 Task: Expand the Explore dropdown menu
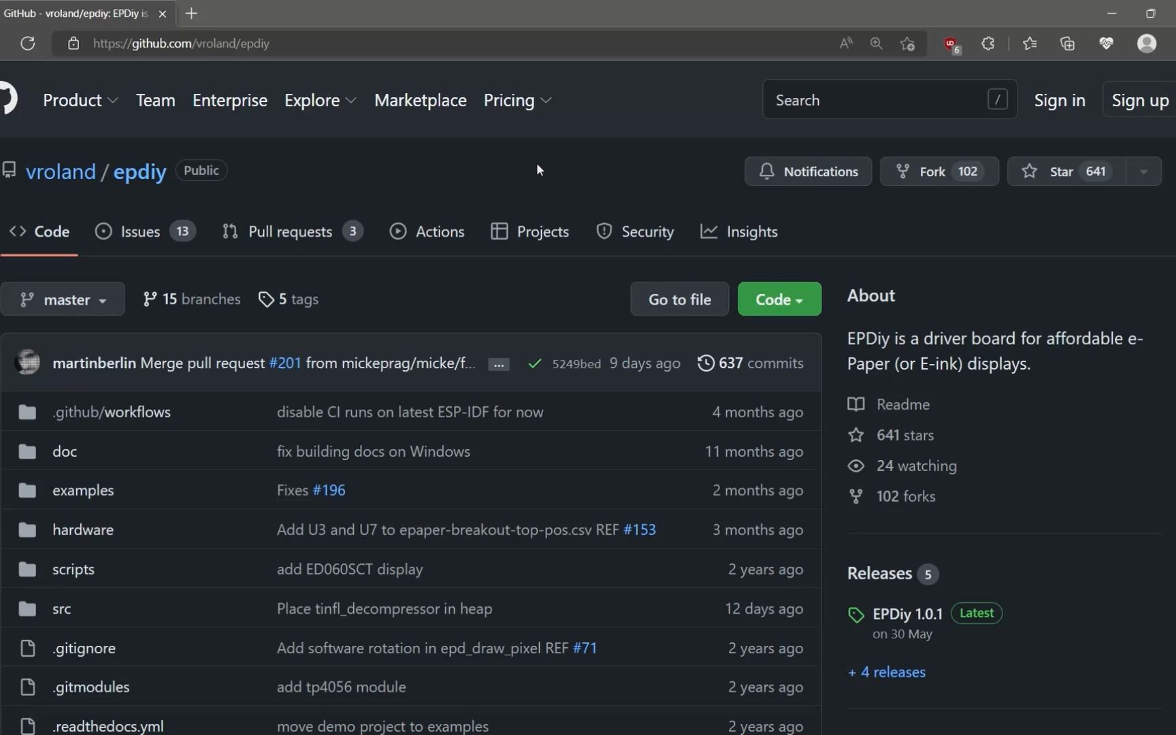tap(320, 100)
